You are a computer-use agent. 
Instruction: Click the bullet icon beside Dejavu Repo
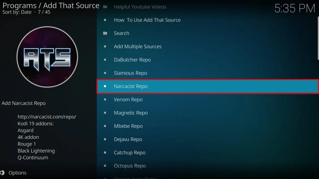(105, 139)
